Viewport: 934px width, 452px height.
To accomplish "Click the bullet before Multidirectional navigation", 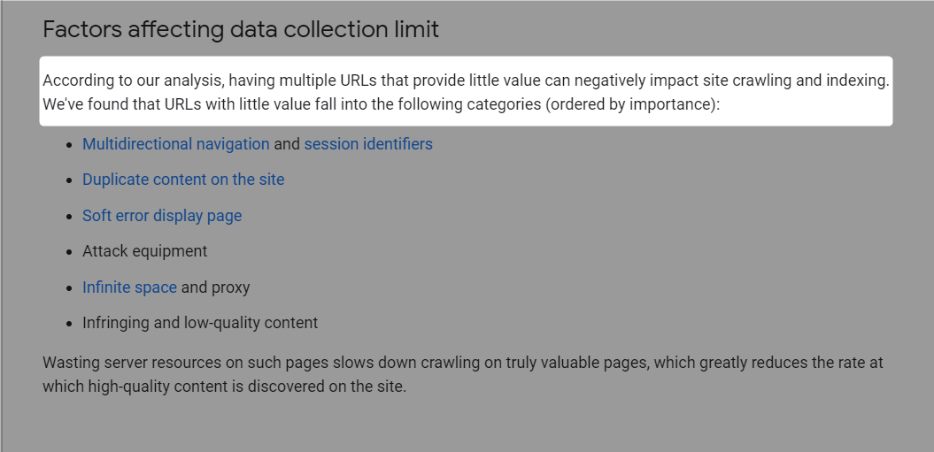I will coord(70,145).
